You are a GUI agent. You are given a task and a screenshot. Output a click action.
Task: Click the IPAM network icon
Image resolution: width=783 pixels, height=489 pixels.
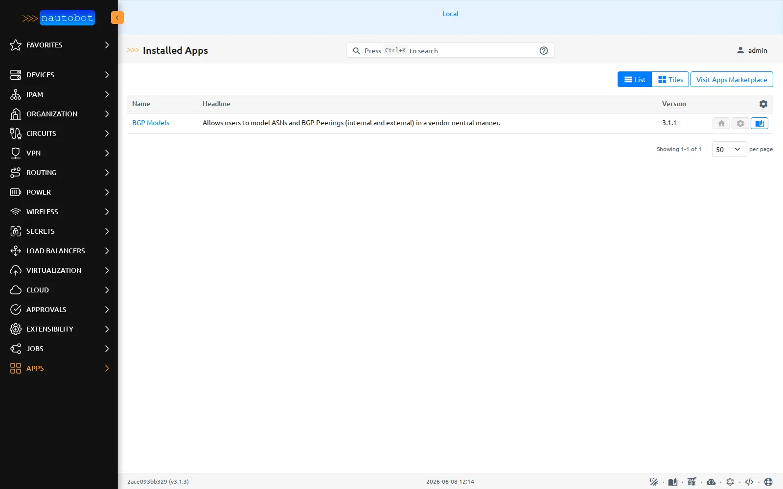click(16, 94)
